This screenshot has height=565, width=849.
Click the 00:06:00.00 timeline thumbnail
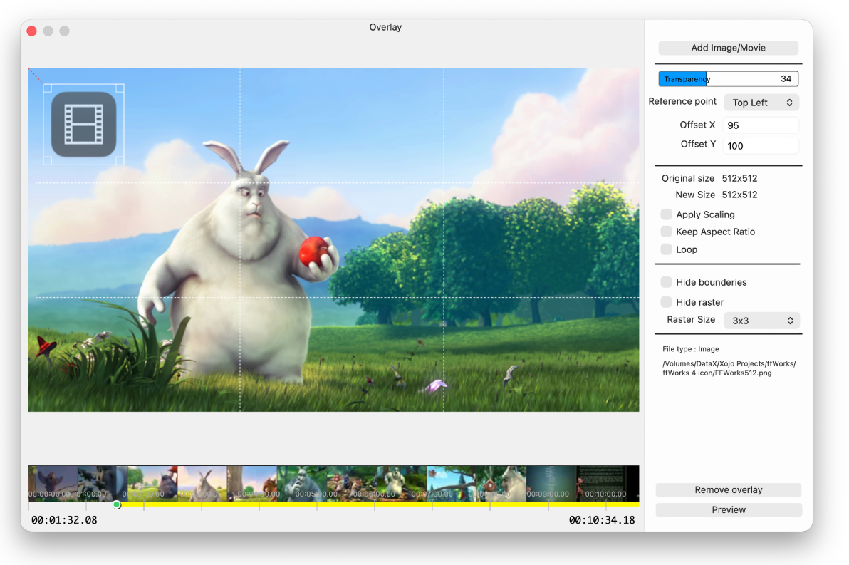pos(352,483)
